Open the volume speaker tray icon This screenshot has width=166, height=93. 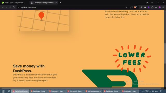[143, 91]
